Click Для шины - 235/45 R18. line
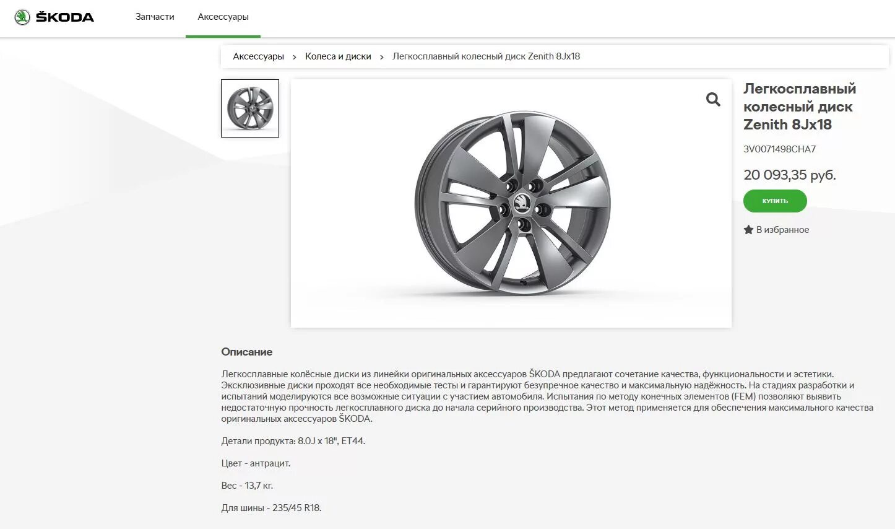This screenshot has width=895, height=529. click(x=271, y=508)
